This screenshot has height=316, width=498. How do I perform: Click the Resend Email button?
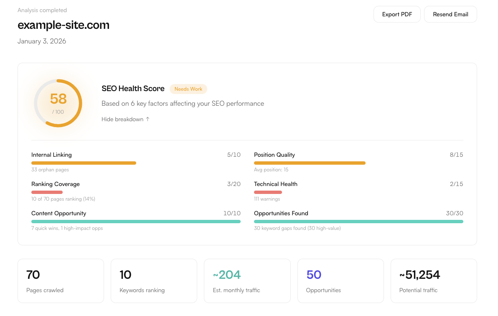pos(450,14)
